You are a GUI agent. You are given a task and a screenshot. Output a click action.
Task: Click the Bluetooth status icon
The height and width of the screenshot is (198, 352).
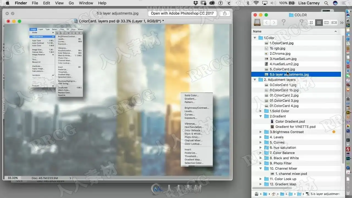[x=248, y=3]
